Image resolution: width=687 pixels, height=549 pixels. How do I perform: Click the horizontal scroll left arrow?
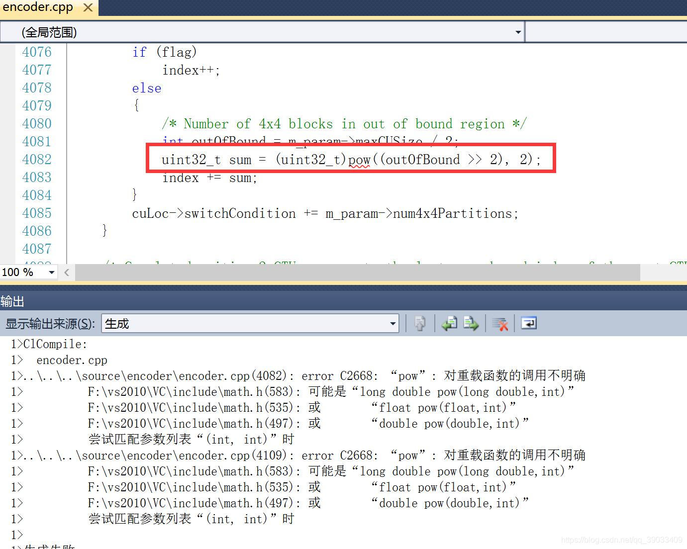[67, 272]
